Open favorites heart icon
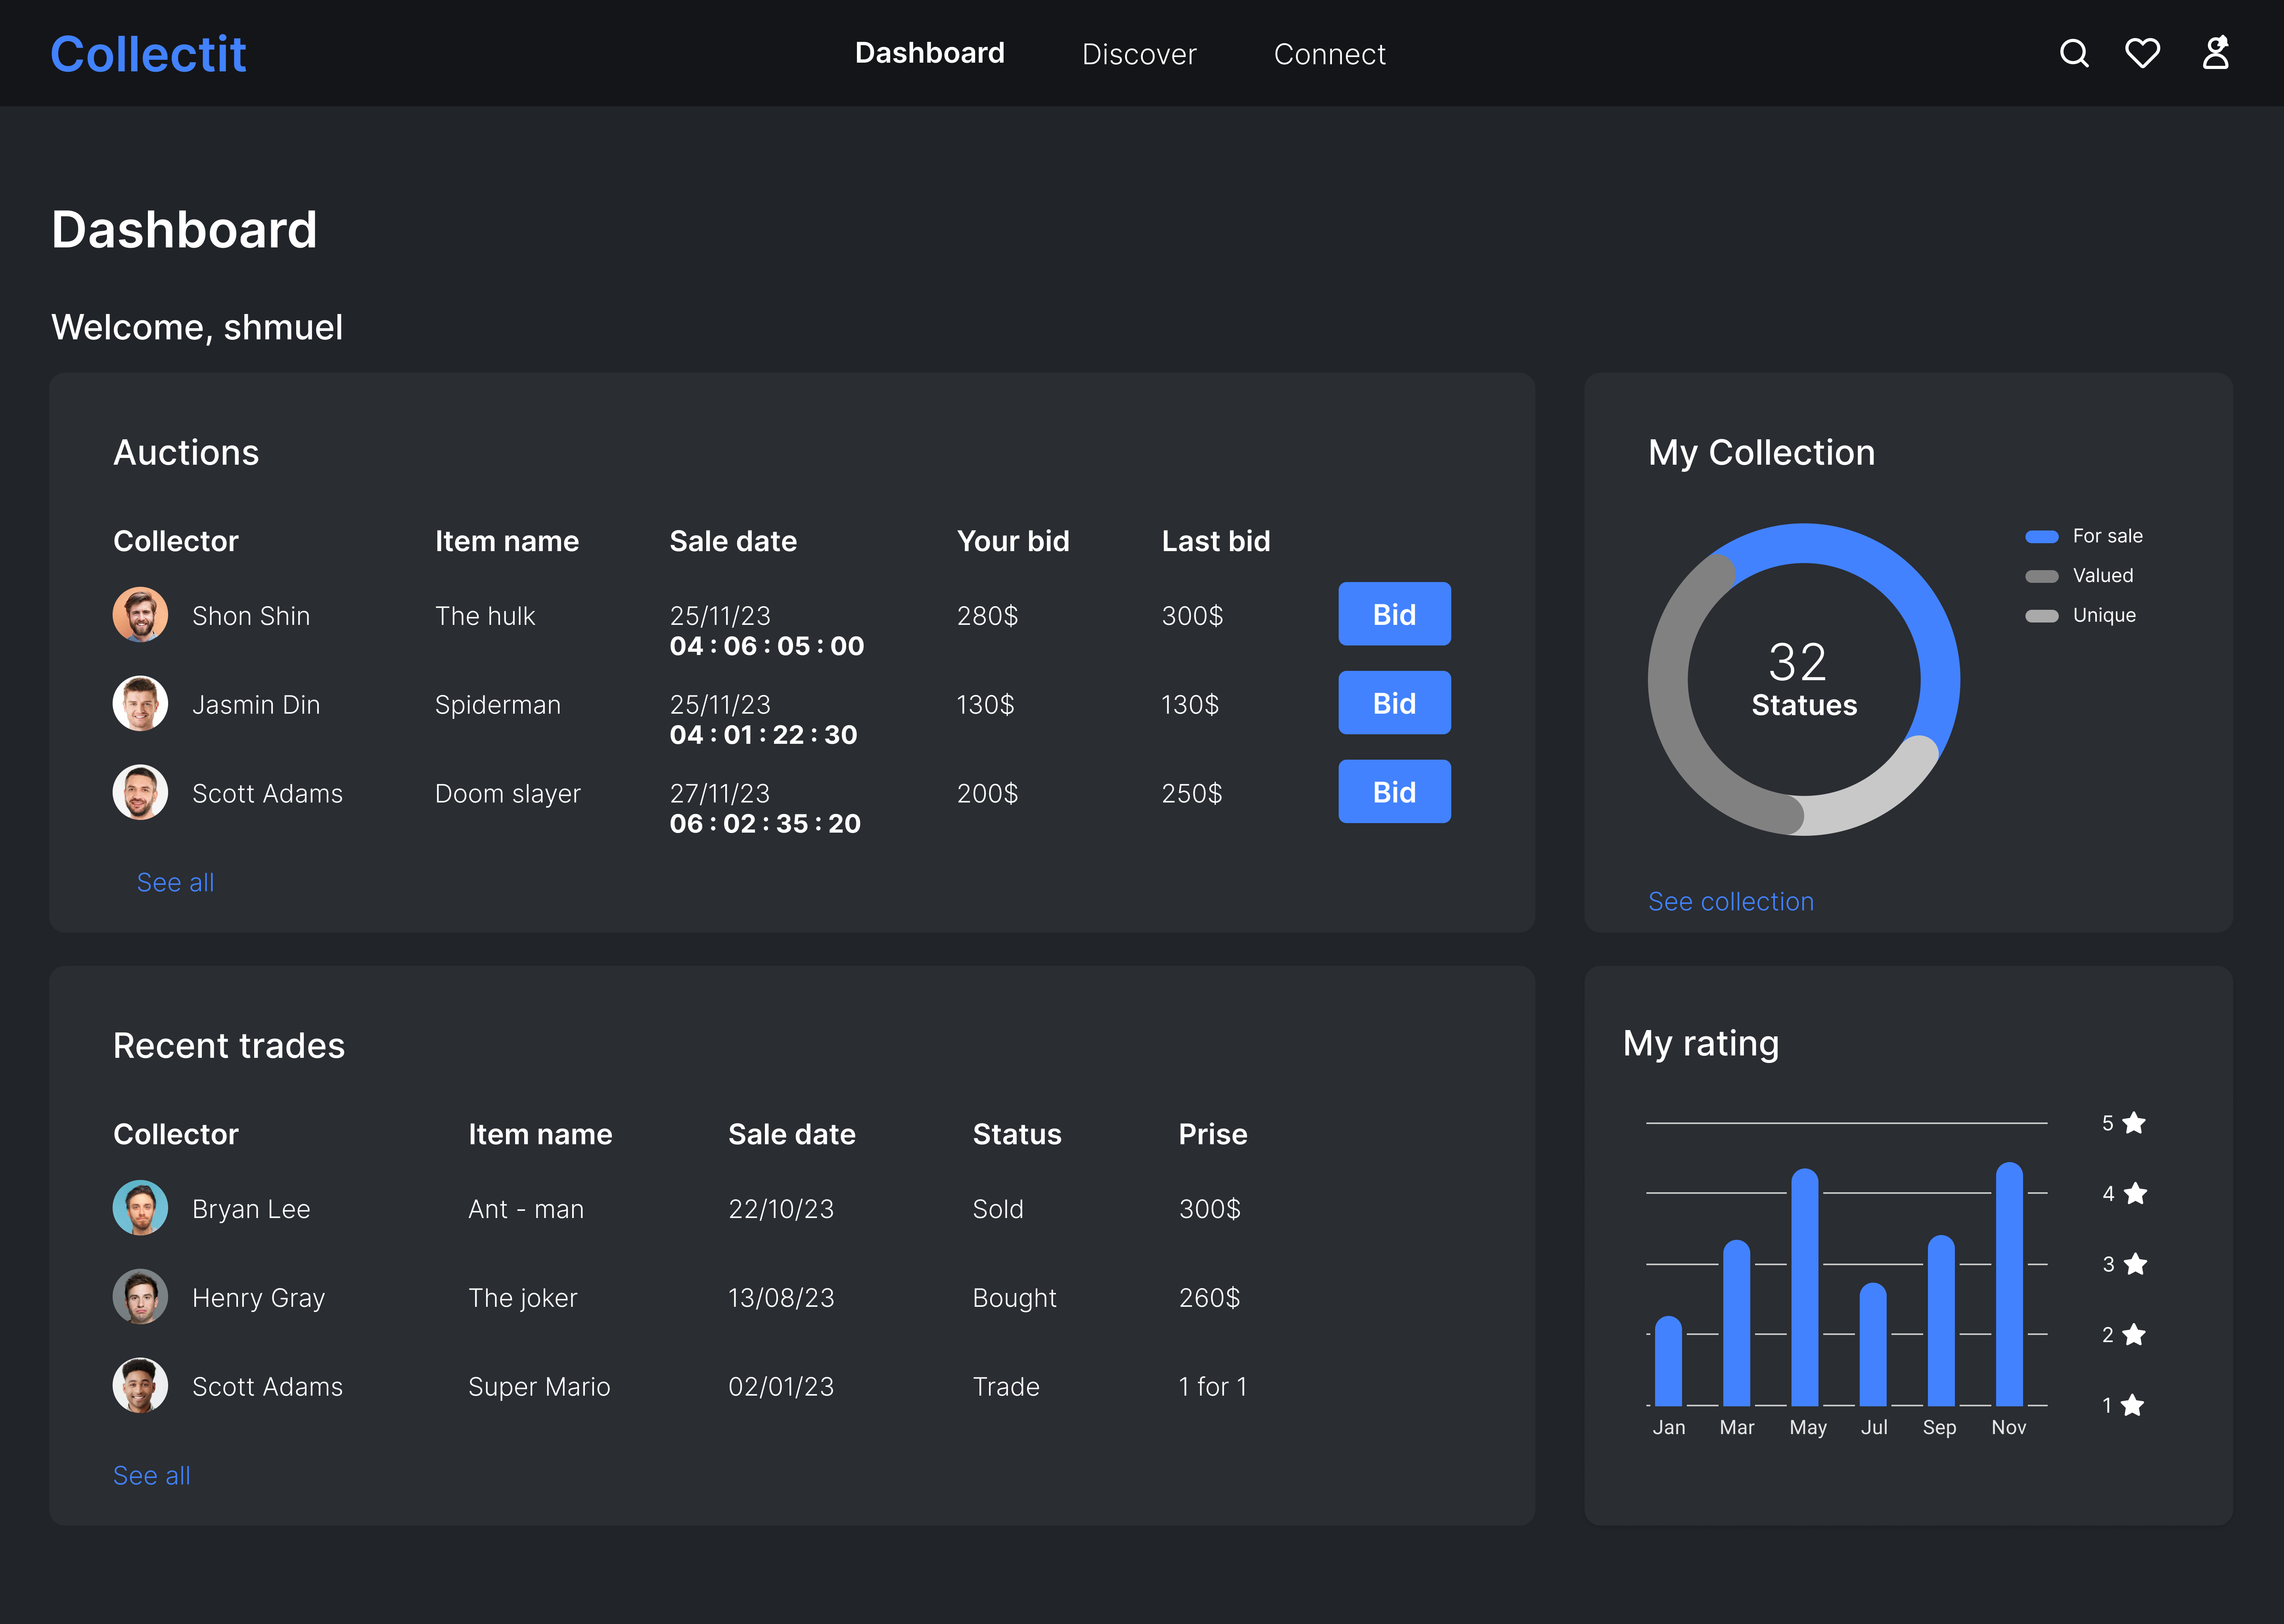 pyautogui.click(x=2142, y=53)
